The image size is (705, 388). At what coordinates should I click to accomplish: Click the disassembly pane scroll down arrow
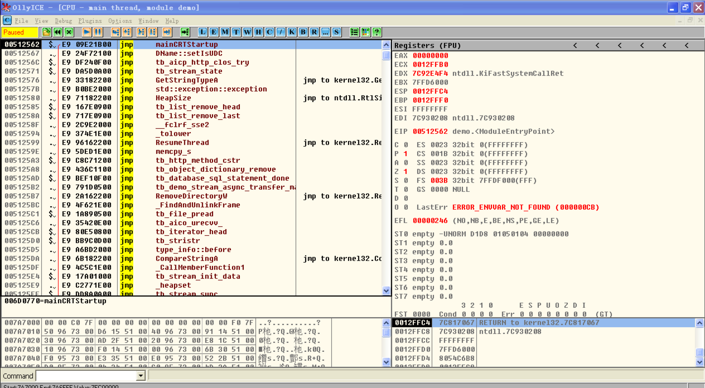(387, 290)
